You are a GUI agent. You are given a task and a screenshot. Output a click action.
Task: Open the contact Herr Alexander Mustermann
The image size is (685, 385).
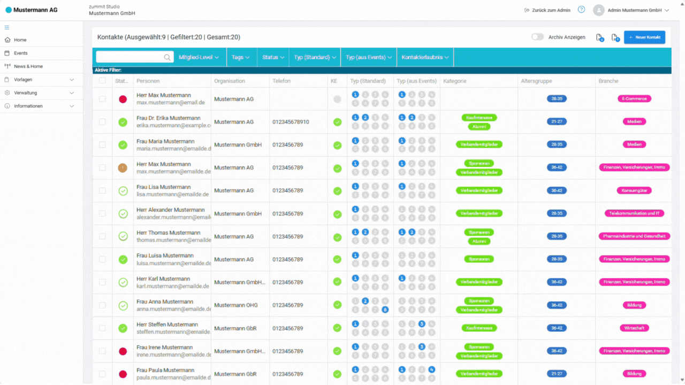point(171,210)
